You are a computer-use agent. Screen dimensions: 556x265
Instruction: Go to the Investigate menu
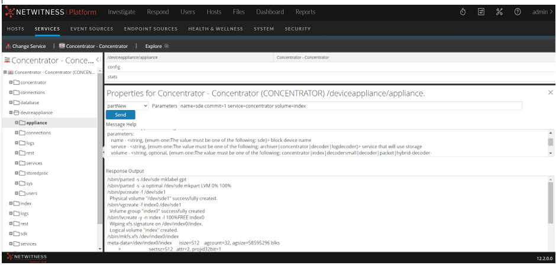pos(122,12)
